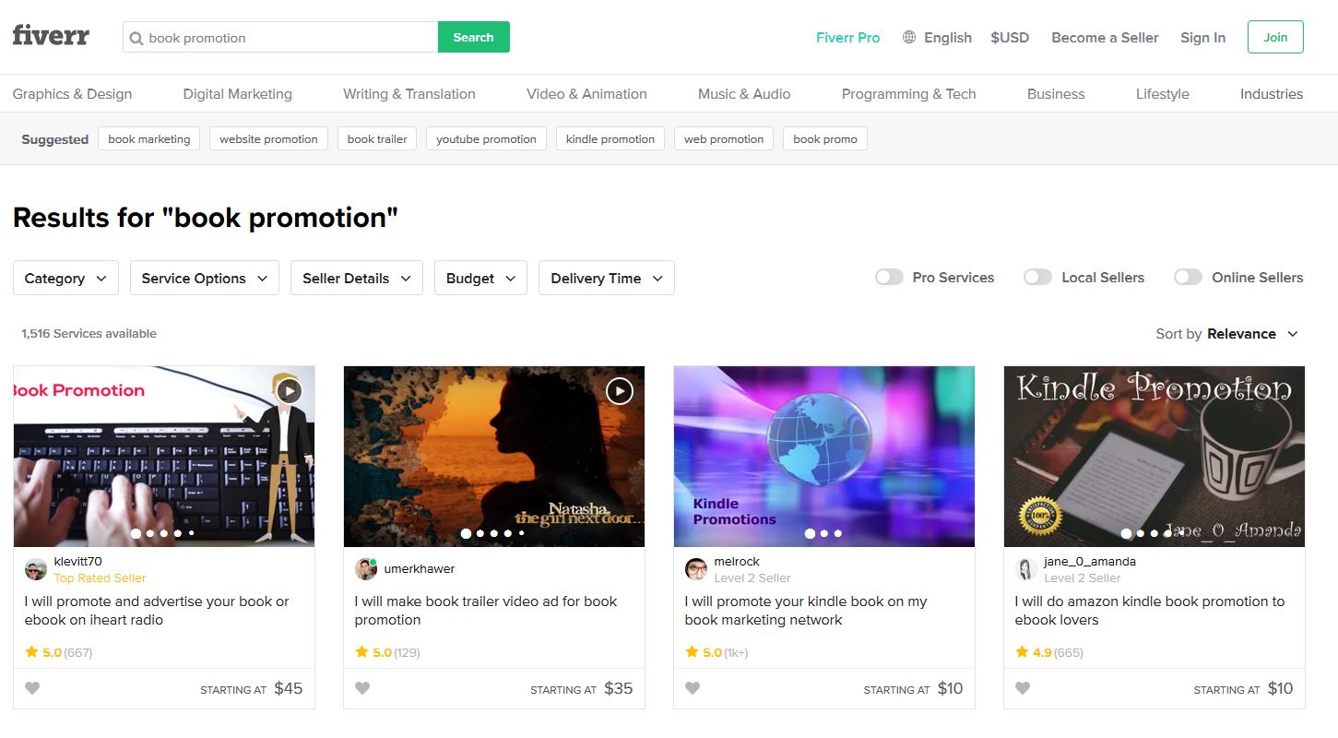Click seller name klevitt70
The height and width of the screenshot is (738, 1338).
tap(78, 562)
